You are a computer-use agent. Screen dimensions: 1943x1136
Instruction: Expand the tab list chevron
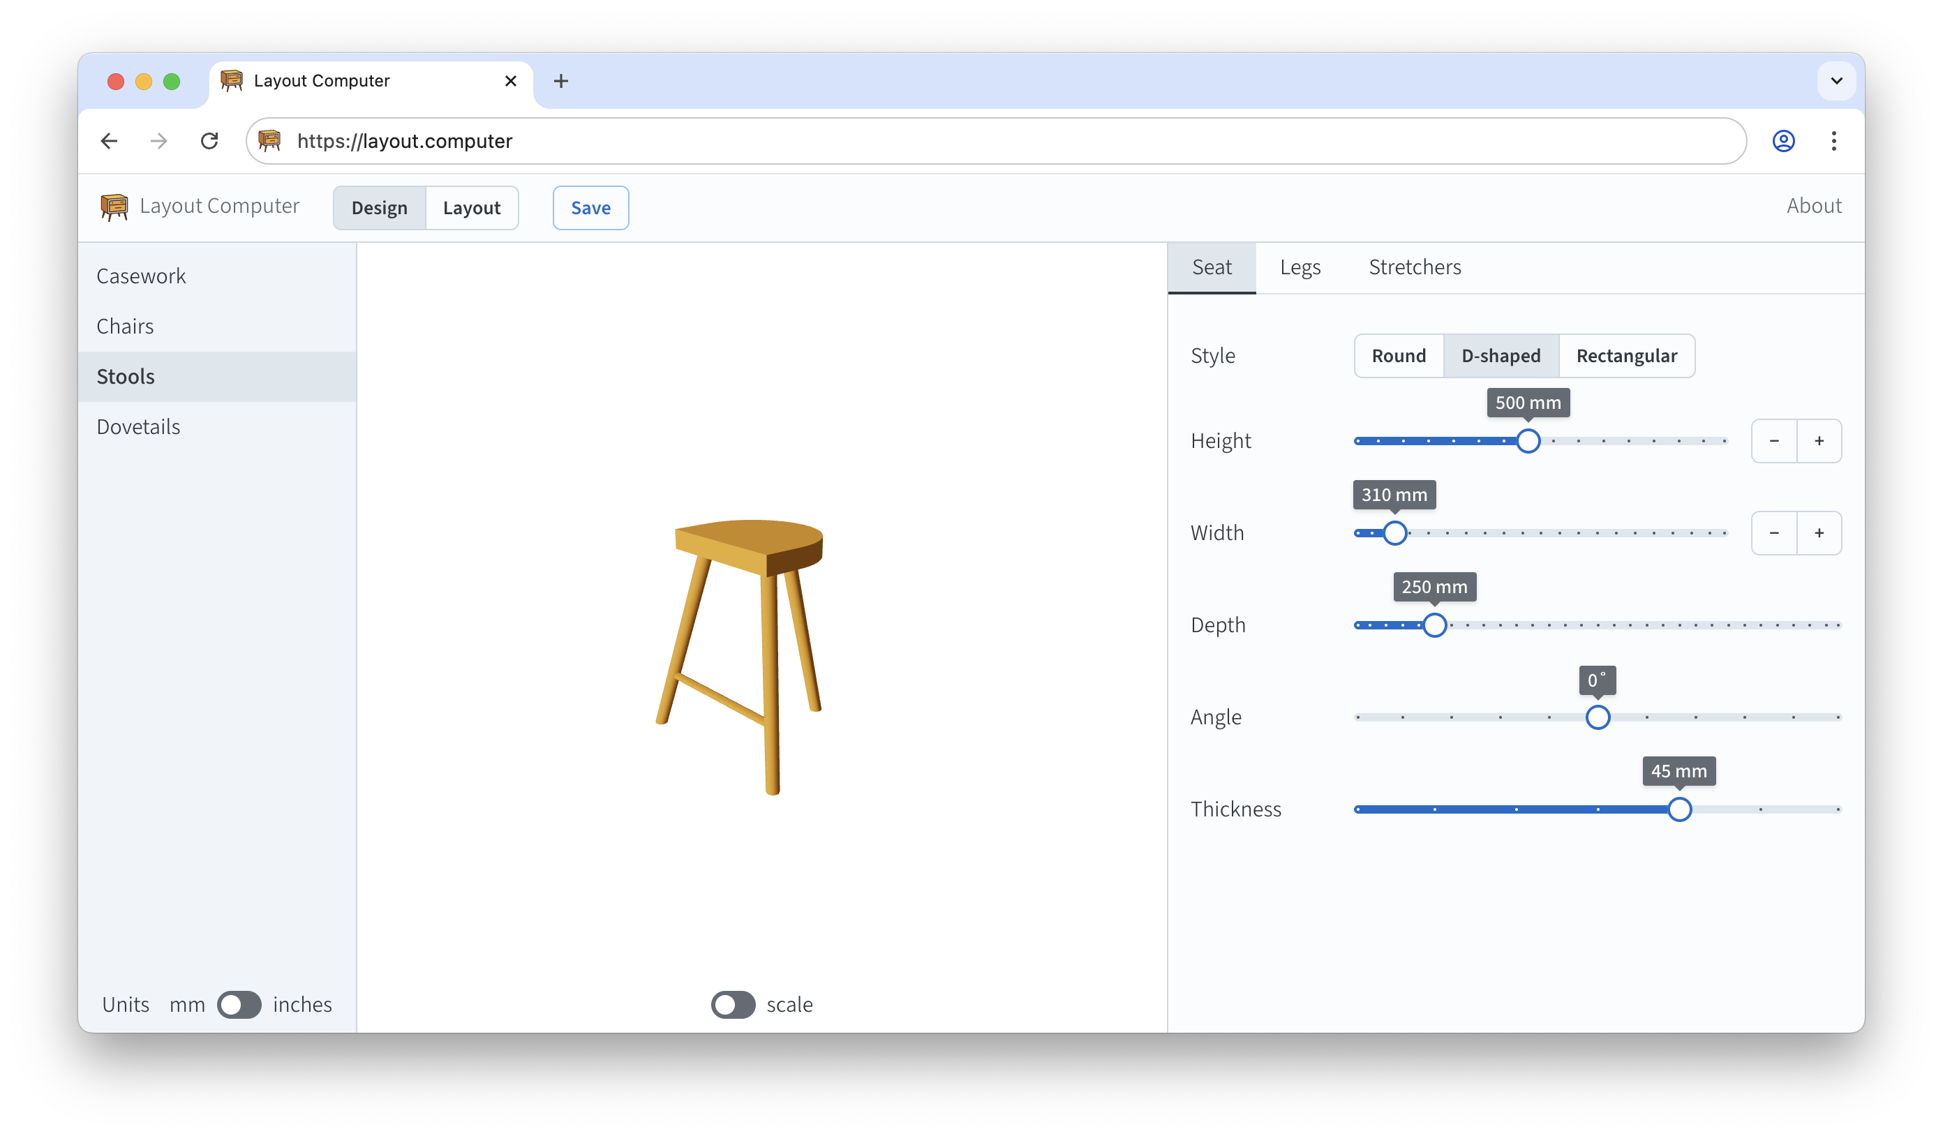click(x=1836, y=81)
